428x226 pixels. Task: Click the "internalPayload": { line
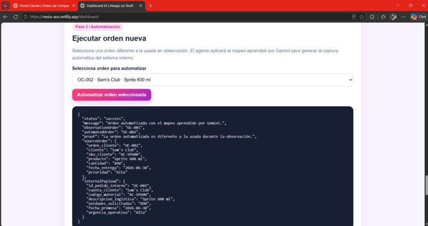click(x=104, y=181)
